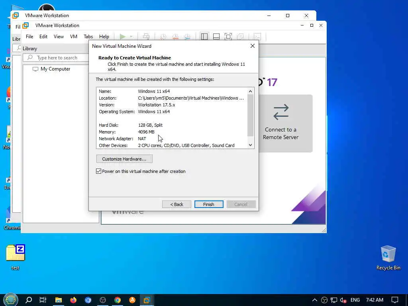
Task: Click the Enter Full Screen icon
Action: tap(228, 37)
